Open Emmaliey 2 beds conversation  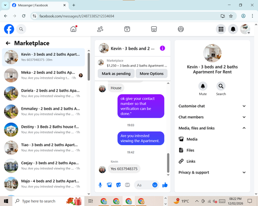43,111
